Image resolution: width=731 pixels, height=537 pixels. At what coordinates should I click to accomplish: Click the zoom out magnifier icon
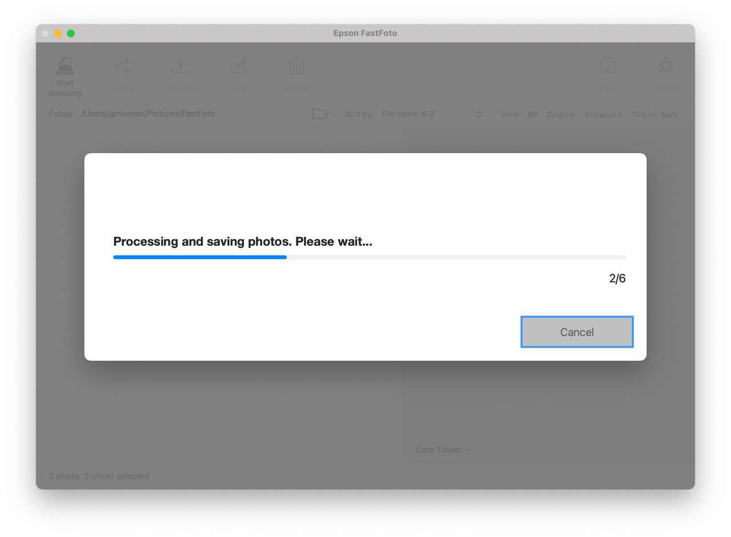click(x=489, y=476)
